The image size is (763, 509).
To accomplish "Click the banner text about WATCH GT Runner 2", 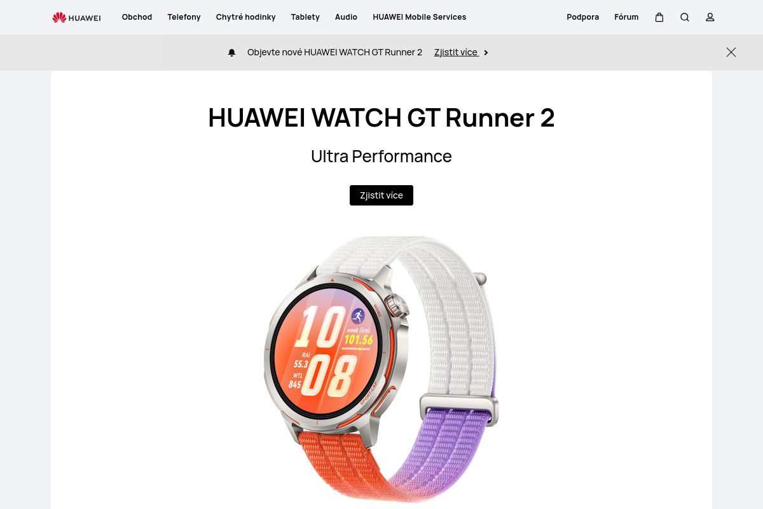I will [334, 52].
